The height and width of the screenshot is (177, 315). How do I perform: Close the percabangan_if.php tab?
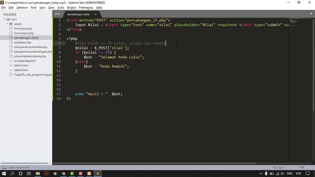[95, 14]
